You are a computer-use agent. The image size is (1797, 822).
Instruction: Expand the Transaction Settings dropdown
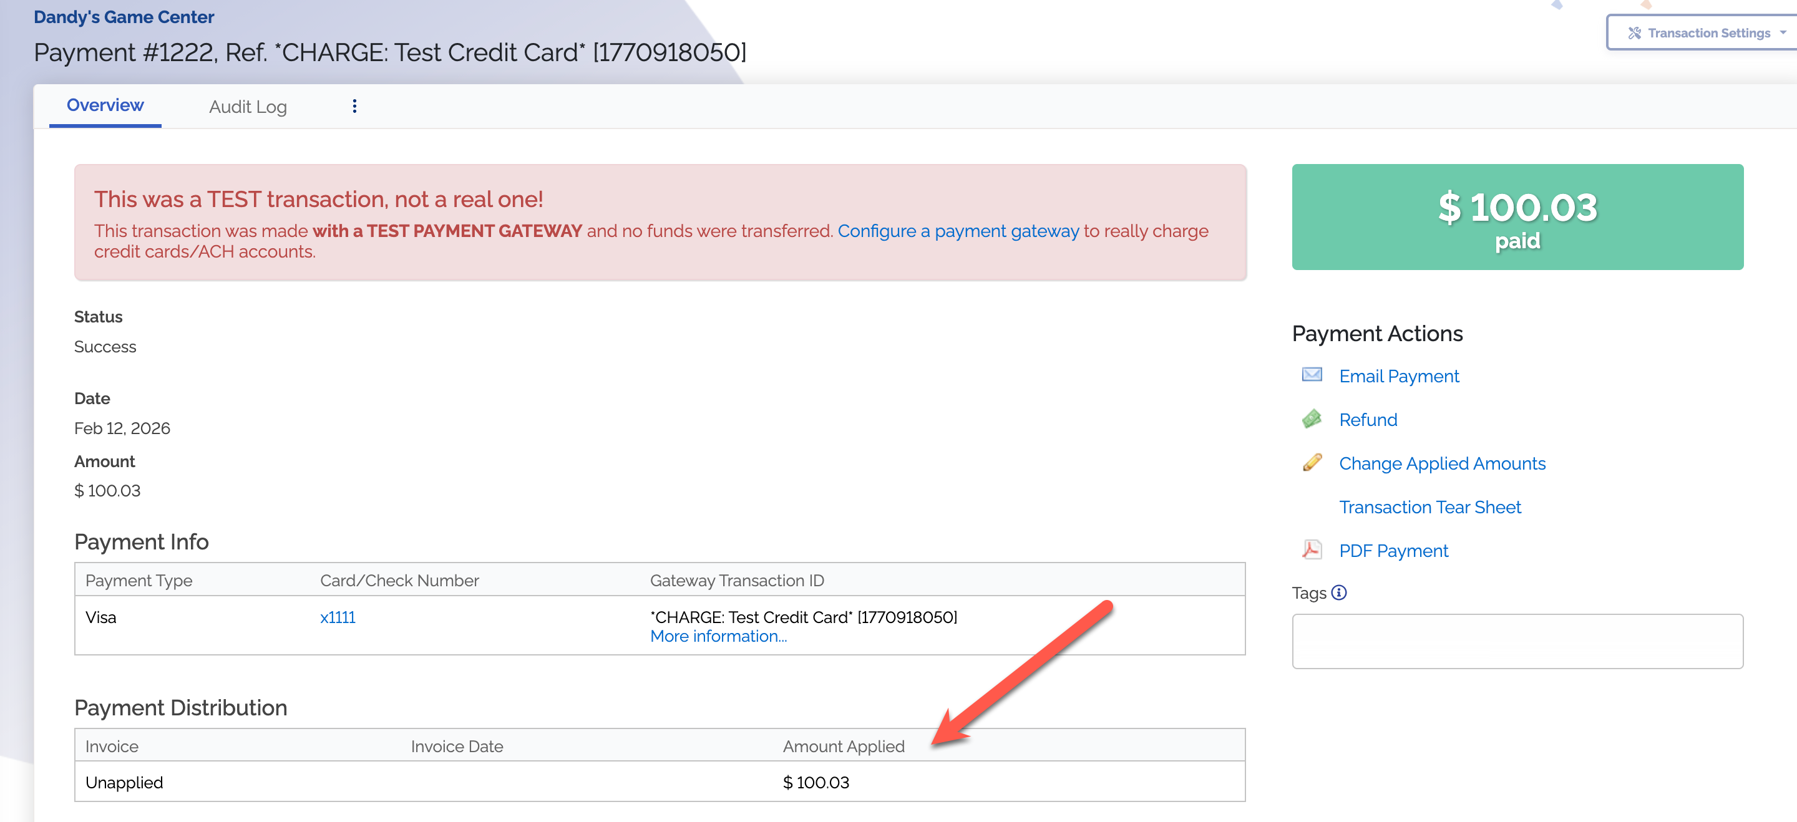pyautogui.click(x=1783, y=33)
